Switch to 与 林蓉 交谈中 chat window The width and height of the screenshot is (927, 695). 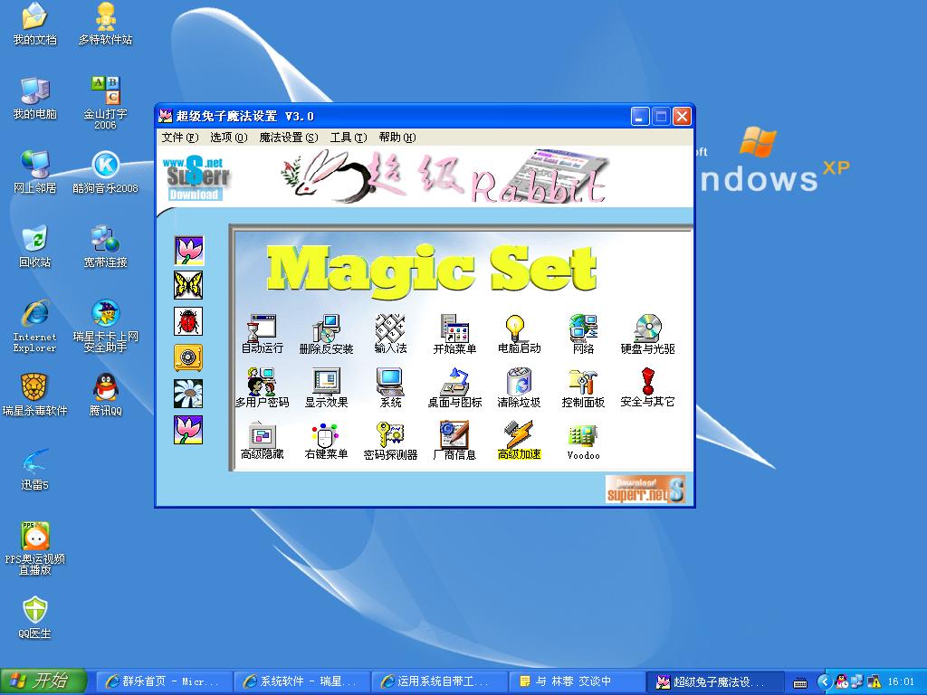(x=577, y=681)
